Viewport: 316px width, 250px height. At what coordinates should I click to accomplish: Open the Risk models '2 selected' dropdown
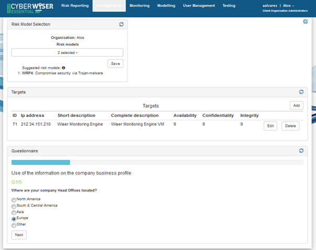(x=67, y=52)
